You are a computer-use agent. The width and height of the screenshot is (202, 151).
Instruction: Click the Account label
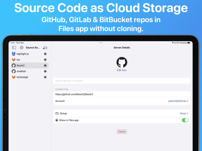click(60, 101)
